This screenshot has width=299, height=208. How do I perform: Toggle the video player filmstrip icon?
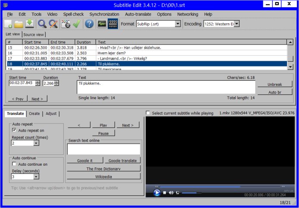pos(113,24)
